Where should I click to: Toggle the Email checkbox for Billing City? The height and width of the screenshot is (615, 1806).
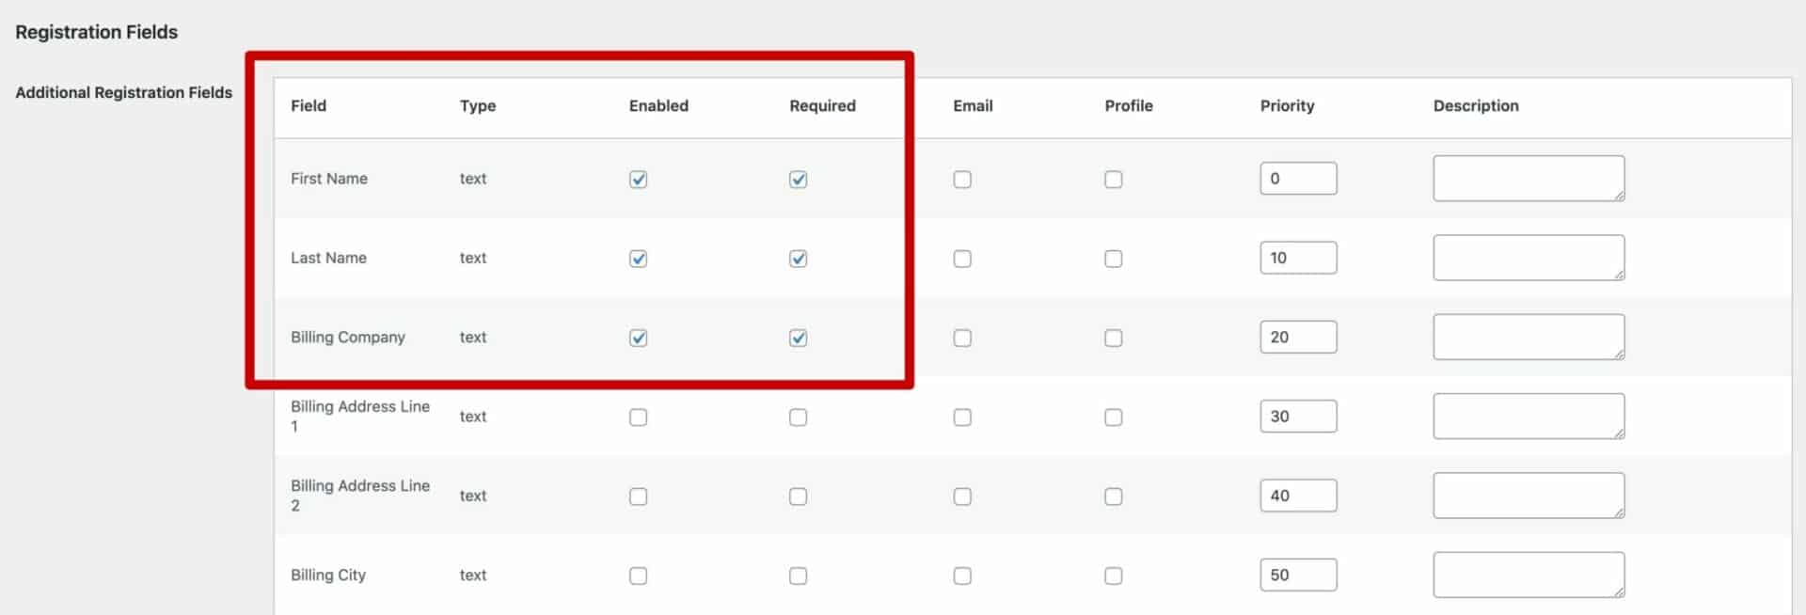pyautogui.click(x=962, y=575)
